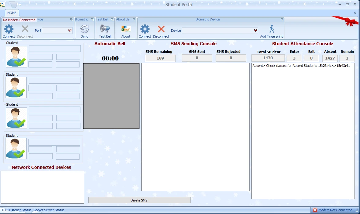Click the Sync biometric icon

point(84,30)
